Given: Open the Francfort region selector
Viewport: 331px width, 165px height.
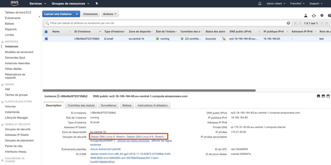Looking at the screenshot, I should pos(297,4).
